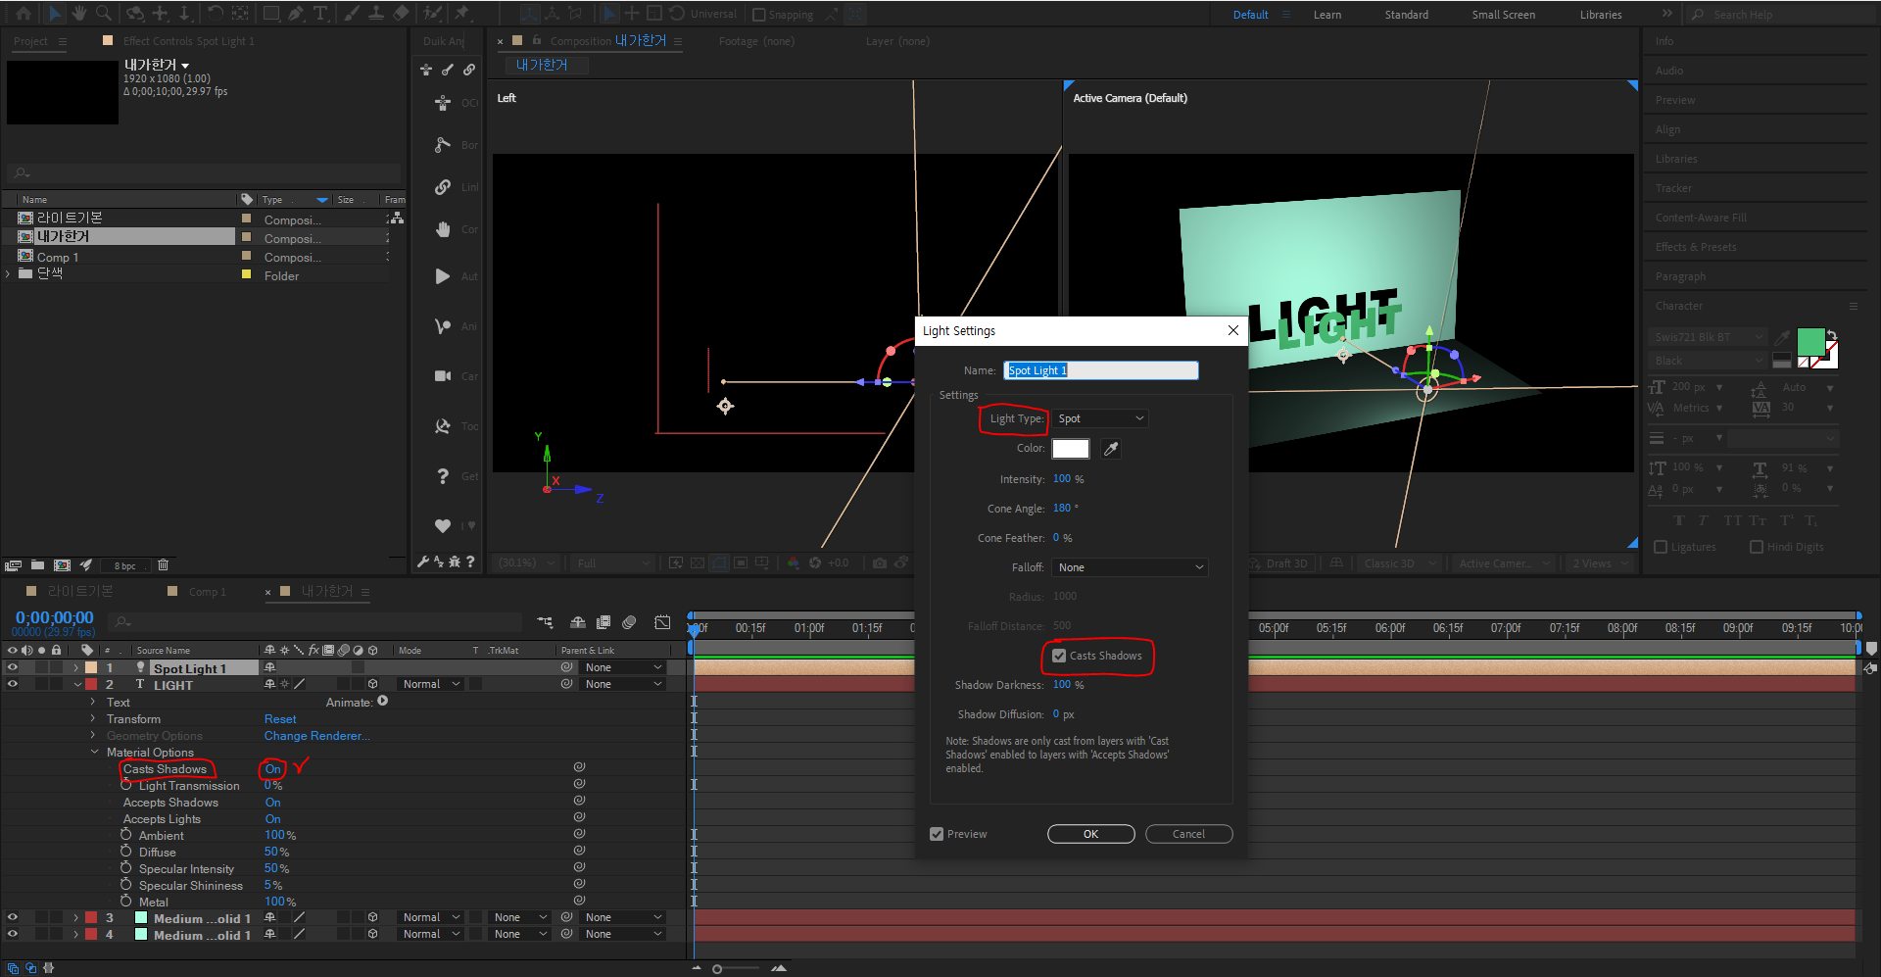Click the green fill color swatch in the Character panel
Viewport: 1881px width, 977px height.
point(1811,342)
